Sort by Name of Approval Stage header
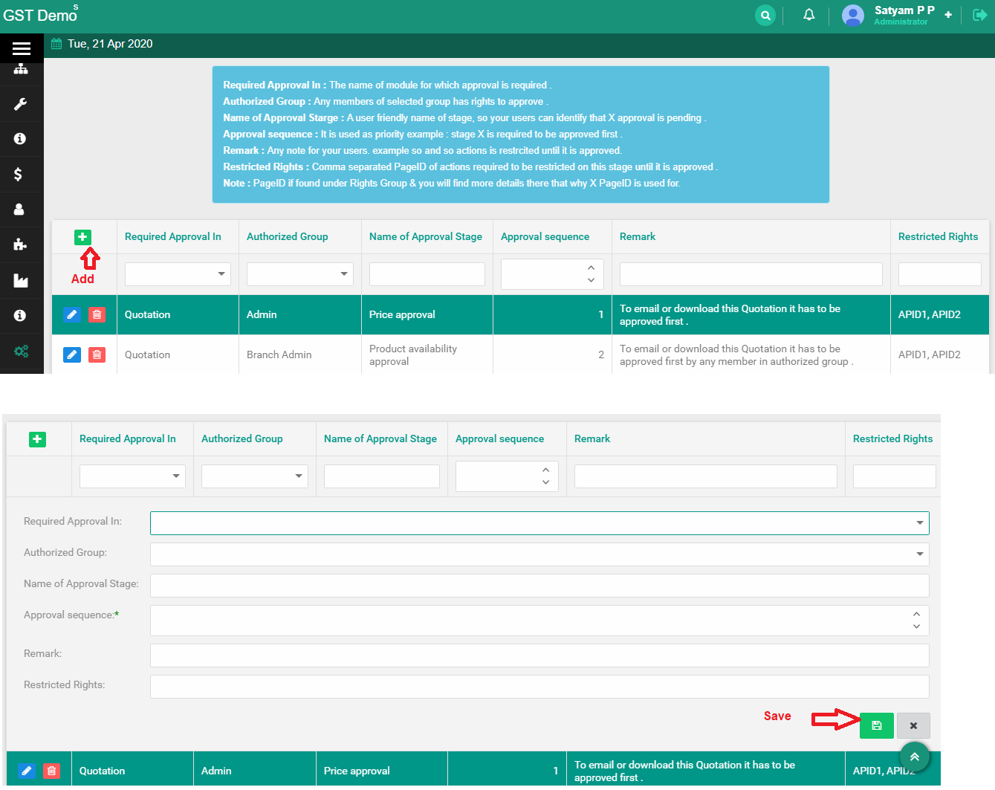Viewport: 995px width, 790px height. 425,236
